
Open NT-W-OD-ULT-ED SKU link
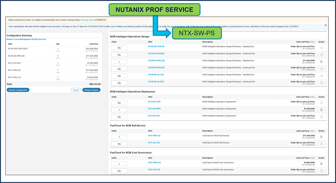(x=156, y=82)
